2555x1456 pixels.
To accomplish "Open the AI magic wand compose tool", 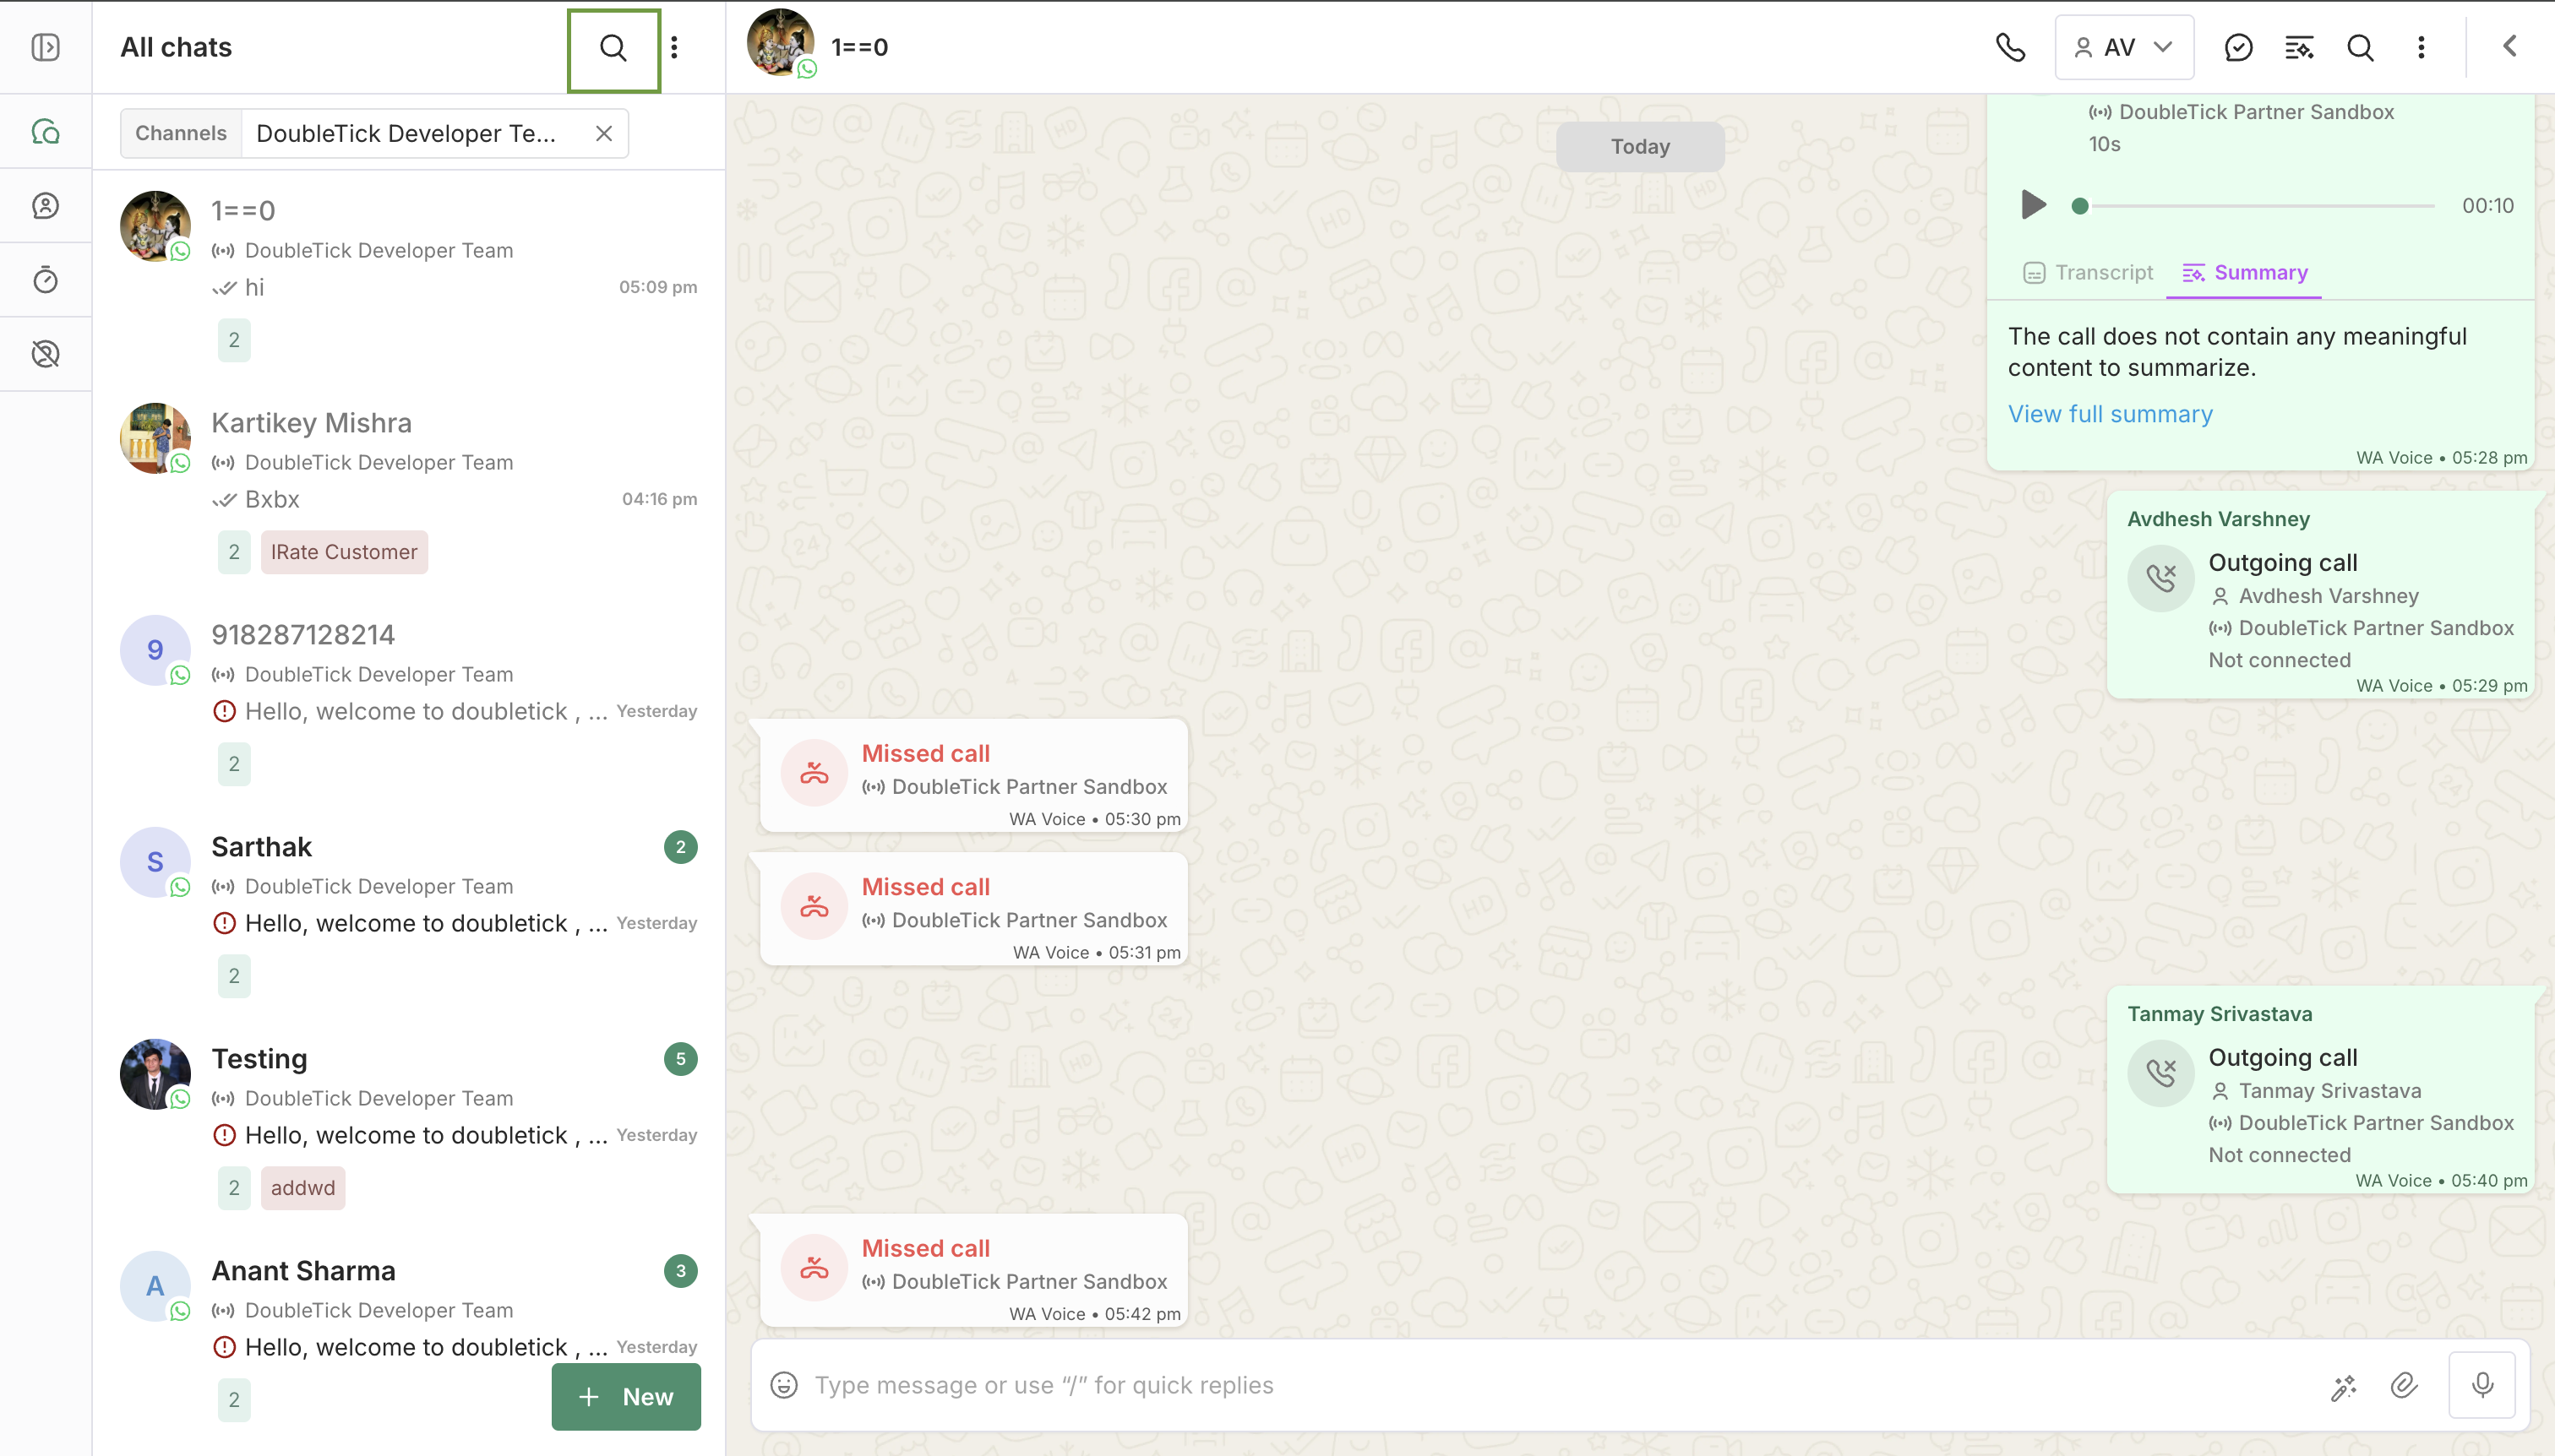I will click(x=2344, y=1386).
